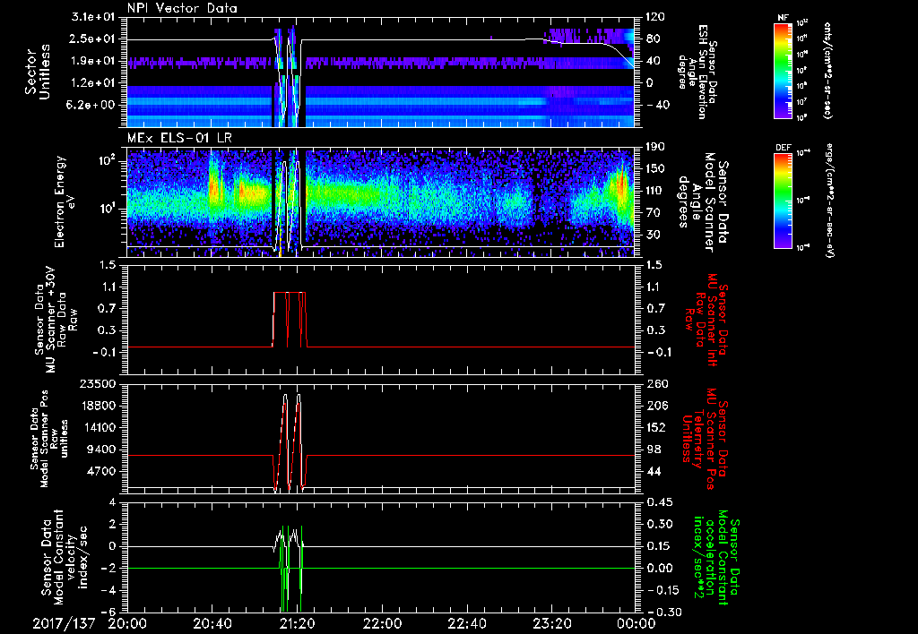This screenshot has height=634, width=918.
Task: Click the '-6' velocity axis value
Action: click(x=109, y=612)
